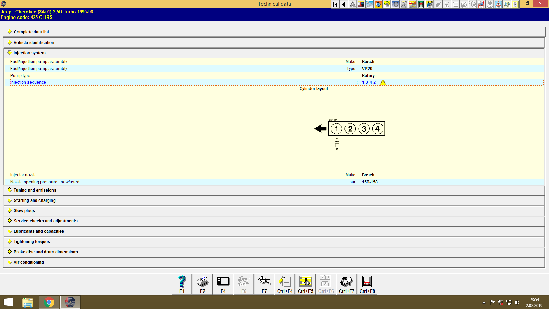
Task: Open the Ctrl+F7 diagnostics gauge tool
Action: click(346, 282)
